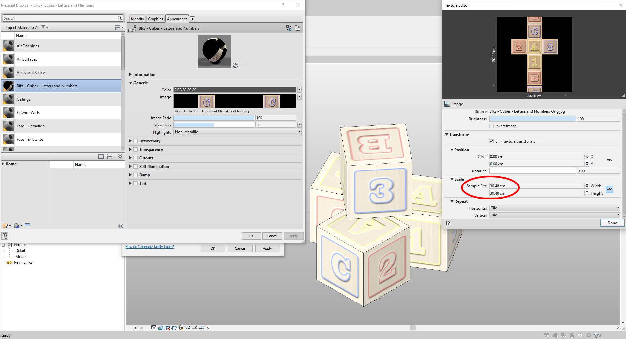Click the Locked 3D View house icon
626x339 pixels.
click(181, 328)
